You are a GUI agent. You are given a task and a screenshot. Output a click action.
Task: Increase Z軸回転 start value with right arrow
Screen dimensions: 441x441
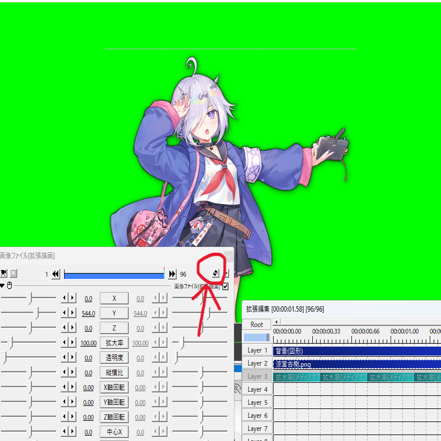coord(72,417)
